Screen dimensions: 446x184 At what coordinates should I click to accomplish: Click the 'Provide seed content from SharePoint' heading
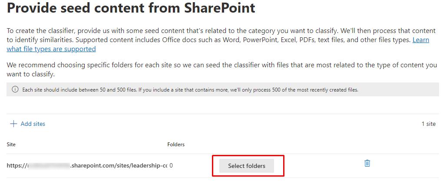tap(130, 9)
